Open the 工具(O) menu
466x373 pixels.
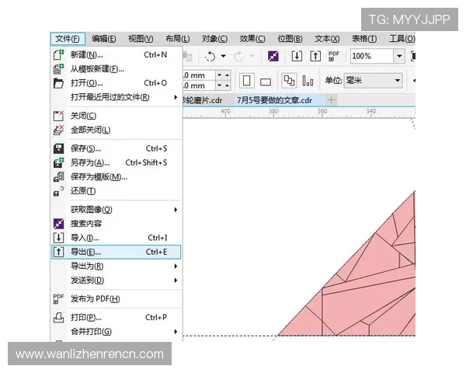(x=402, y=39)
